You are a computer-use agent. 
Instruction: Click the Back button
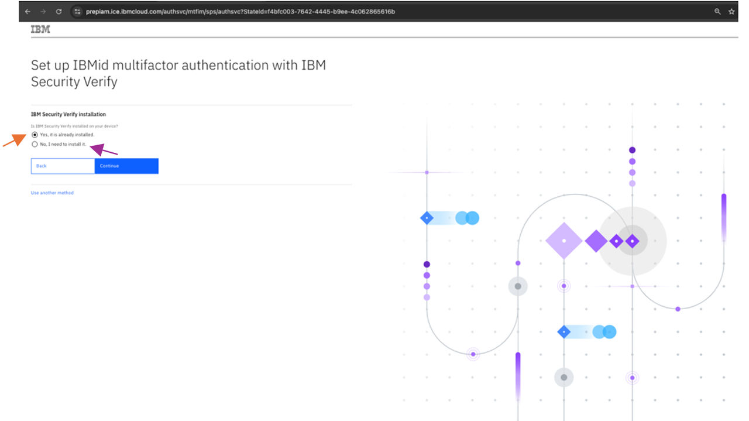tap(63, 166)
